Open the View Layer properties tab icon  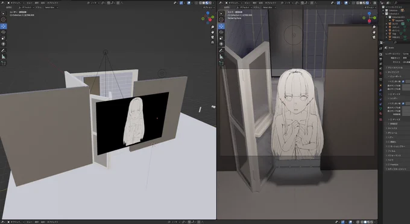[x=380, y=64]
